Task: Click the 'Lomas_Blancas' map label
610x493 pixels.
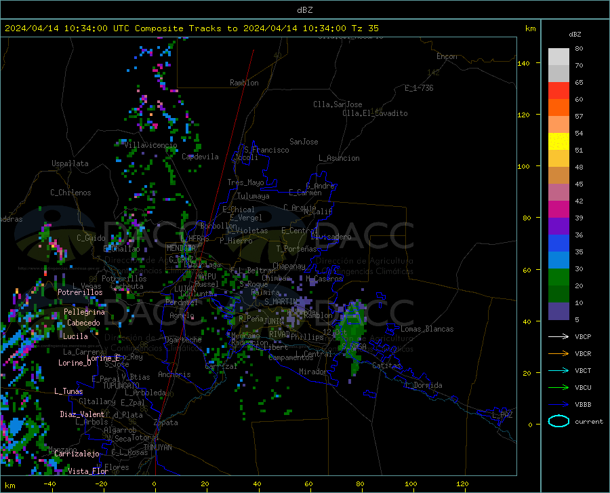Action: (x=427, y=329)
